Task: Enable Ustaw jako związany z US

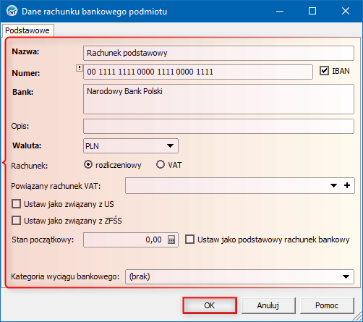Action: (16, 204)
